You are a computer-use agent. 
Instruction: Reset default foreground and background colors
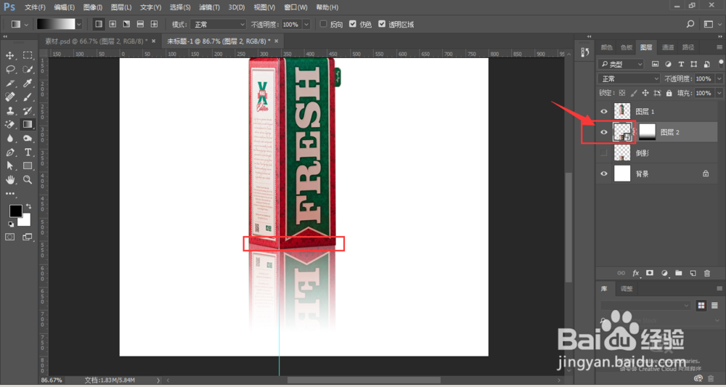click(11, 224)
